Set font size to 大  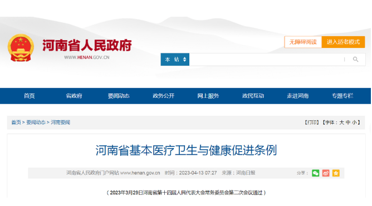point(341,122)
